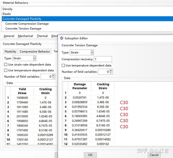The width and height of the screenshot is (173, 158).
Task: Select Yield Stress cell 2010000
Action: pos(22,116)
